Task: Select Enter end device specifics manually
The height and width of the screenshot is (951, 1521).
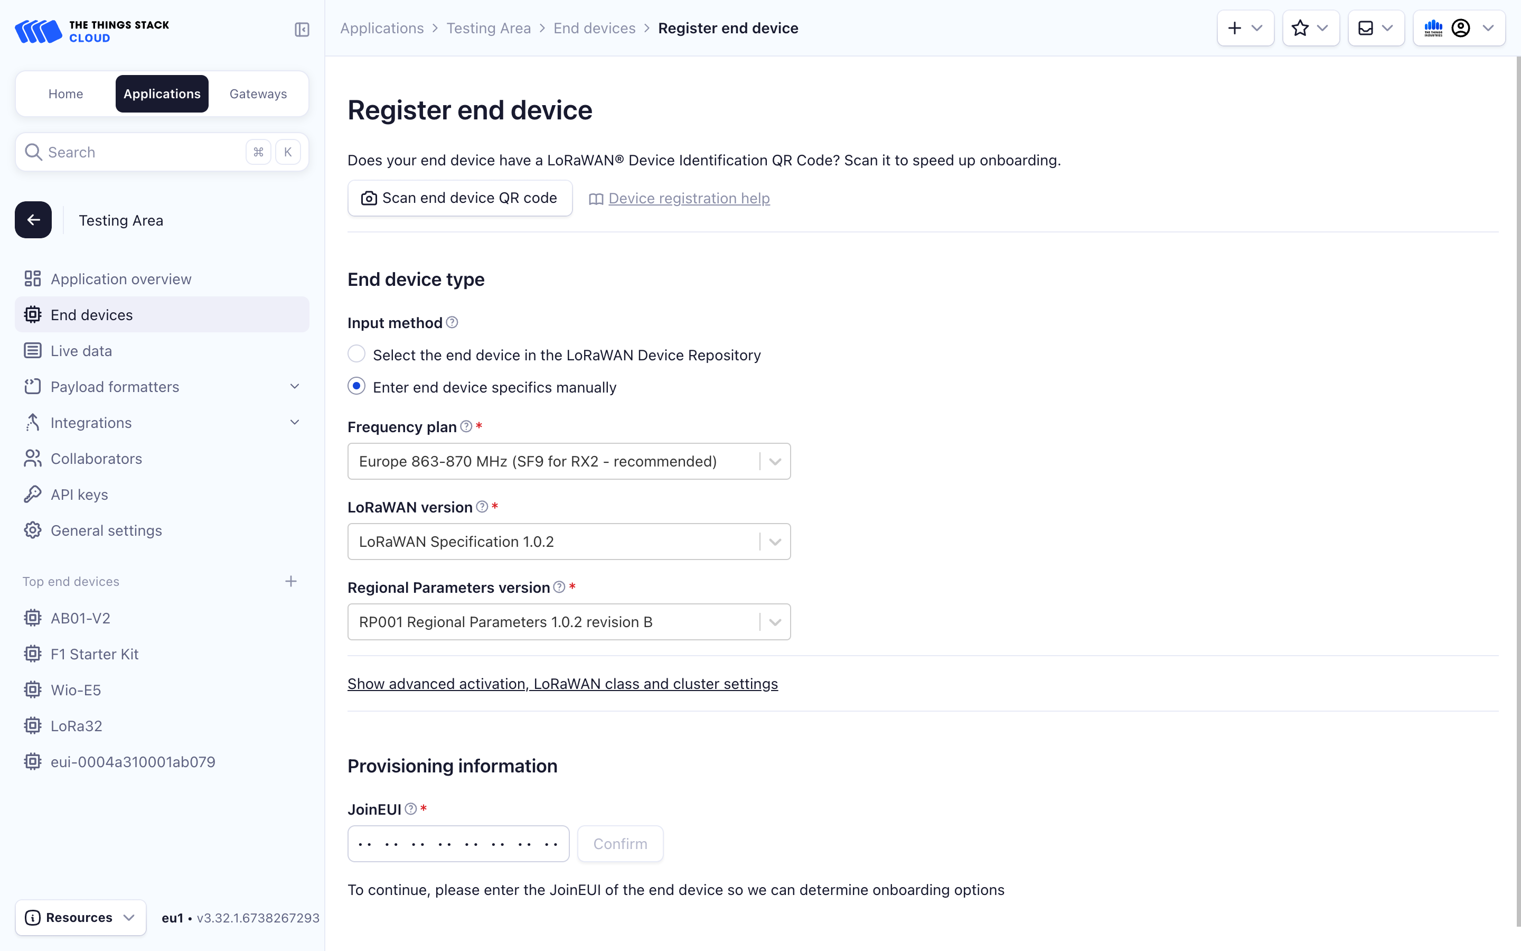Action: [x=356, y=386]
